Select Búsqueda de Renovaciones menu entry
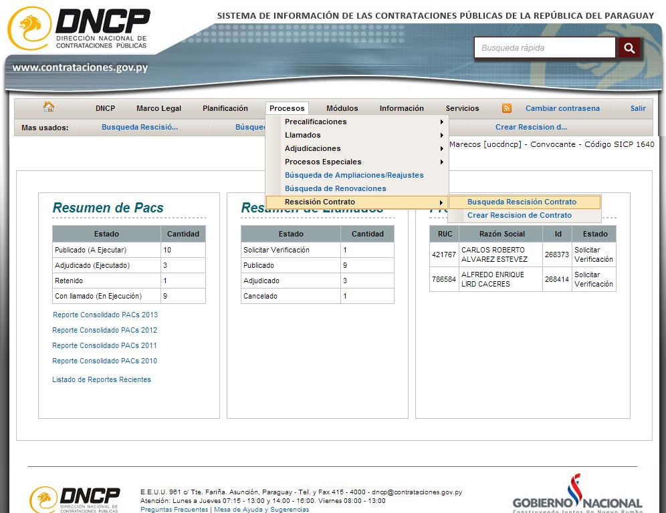The image size is (666, 513). tap(336, 188)
